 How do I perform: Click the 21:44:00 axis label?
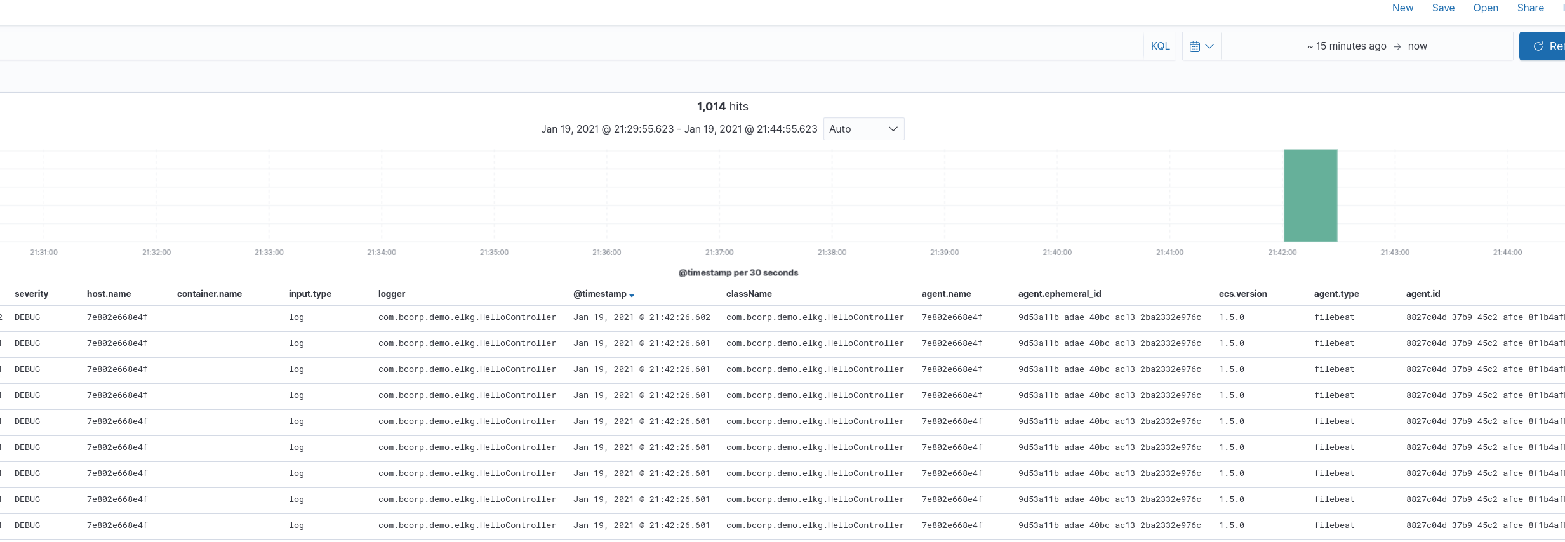(x=1508, y=253)
